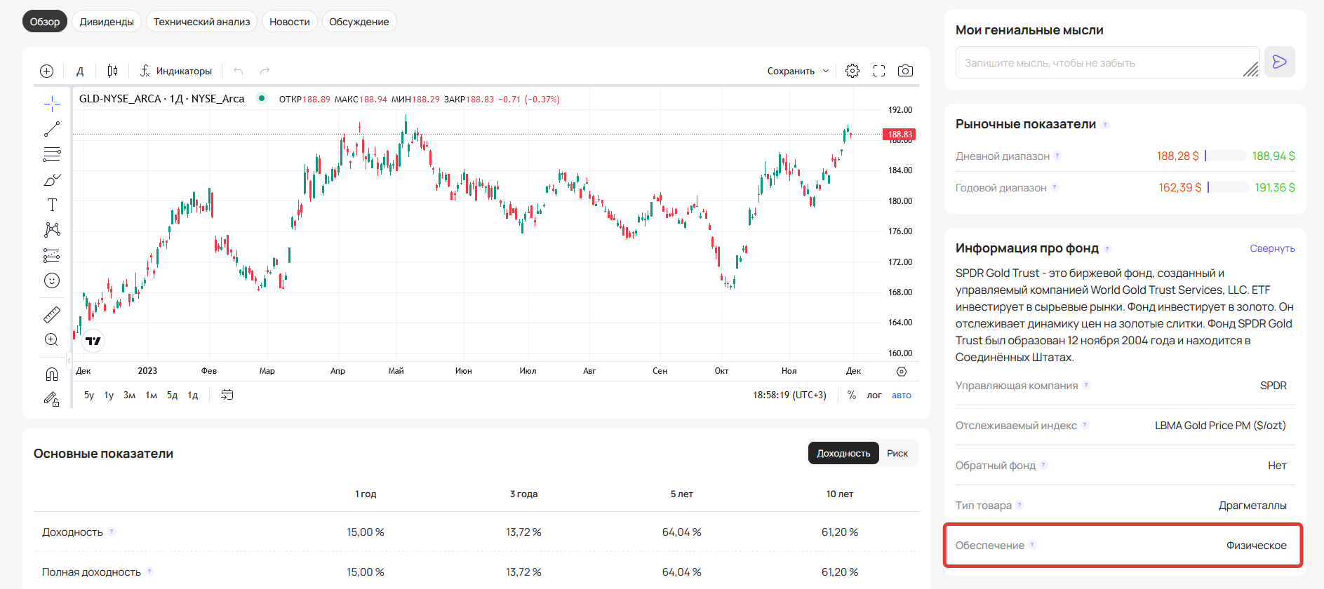Enter fullscreen chart mode
The image size is (1324, 589).
[879, 71]
